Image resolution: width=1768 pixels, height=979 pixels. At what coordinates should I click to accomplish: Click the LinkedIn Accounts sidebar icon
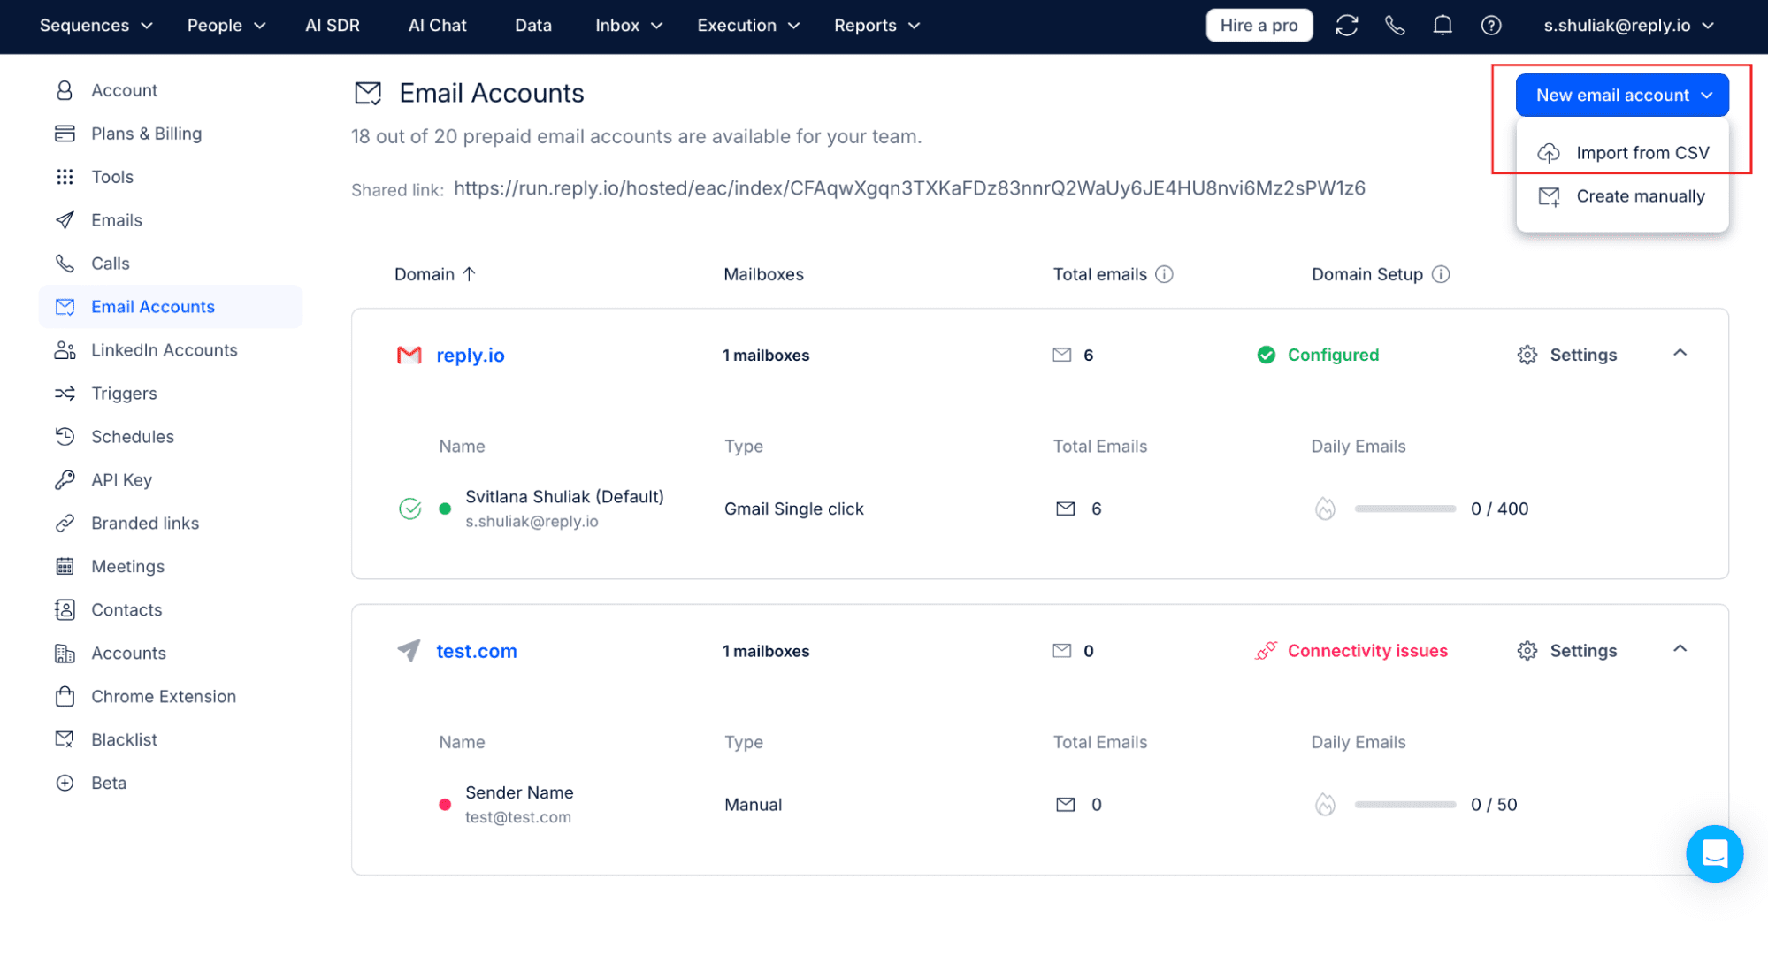(66, 348)
